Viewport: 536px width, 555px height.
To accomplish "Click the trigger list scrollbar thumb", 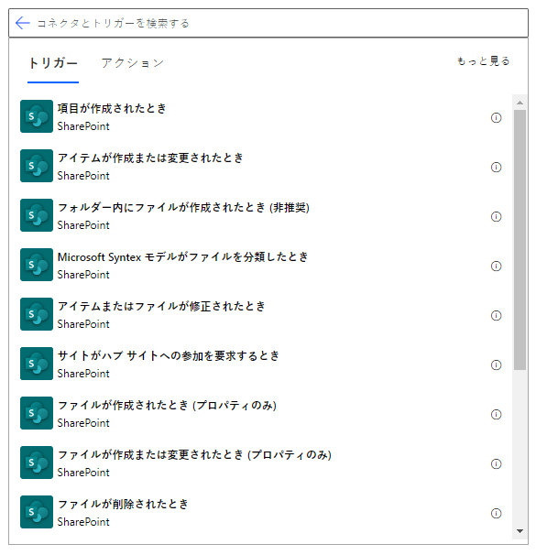I will point(520,240).
